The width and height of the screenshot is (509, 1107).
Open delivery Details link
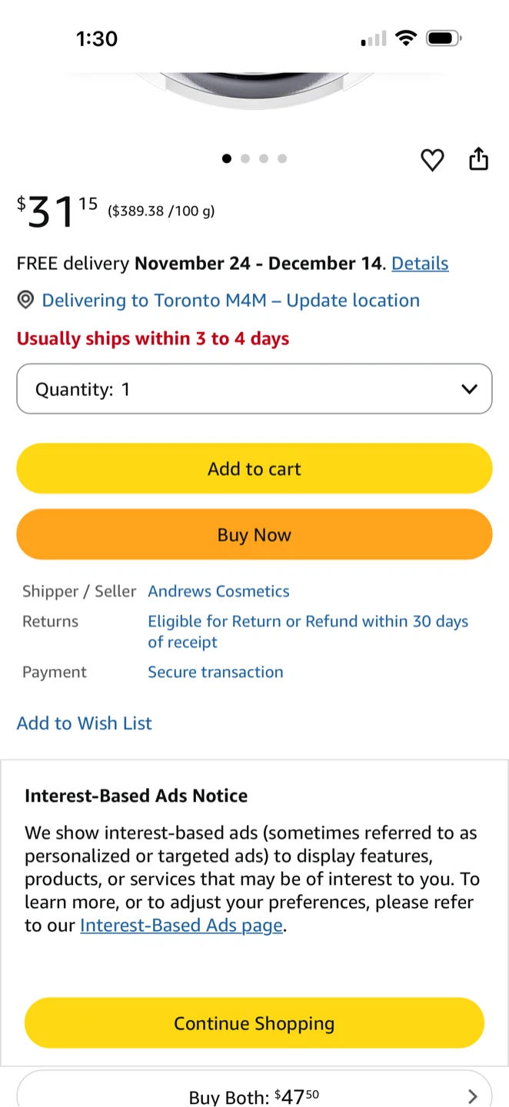pos(420,263)
